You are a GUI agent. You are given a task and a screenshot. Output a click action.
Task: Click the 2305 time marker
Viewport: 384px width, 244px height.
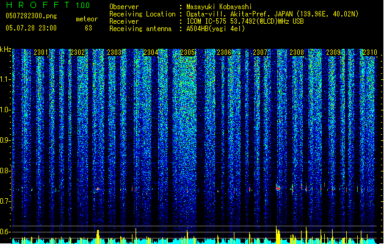pyautogui.click(x=187, y=52)
